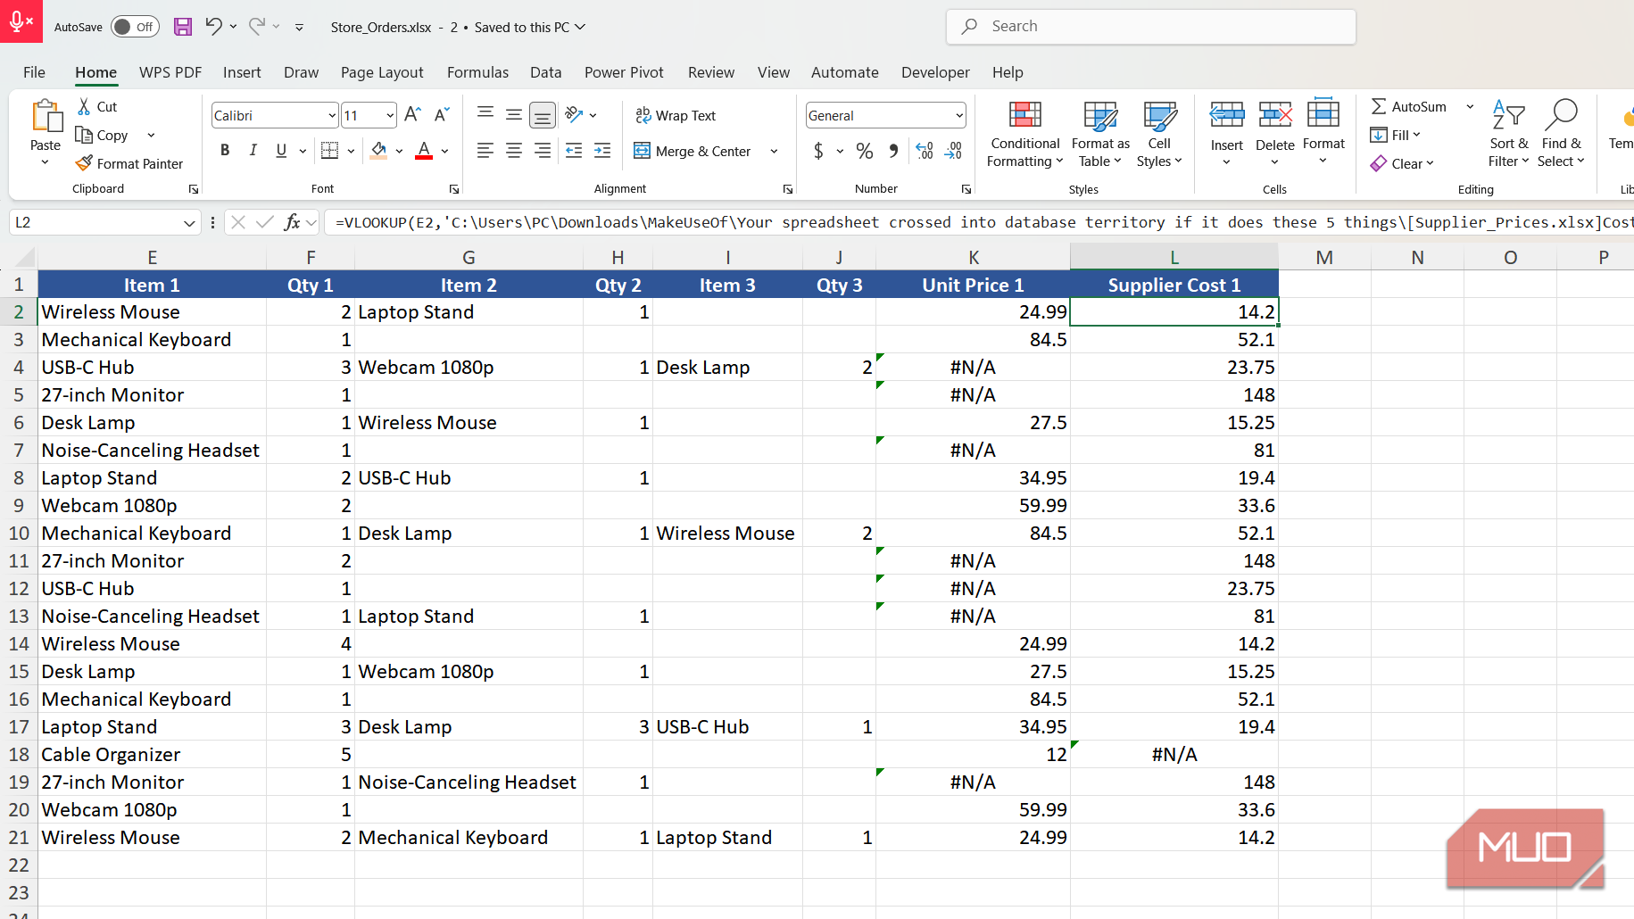Click Increase Decimal icon
Screen dimensions: 1634x919
point(925,151)
